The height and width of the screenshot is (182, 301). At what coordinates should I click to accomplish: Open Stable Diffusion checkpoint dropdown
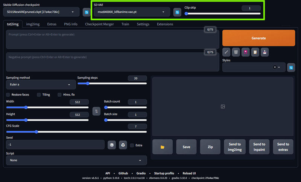tap(41, 12)
